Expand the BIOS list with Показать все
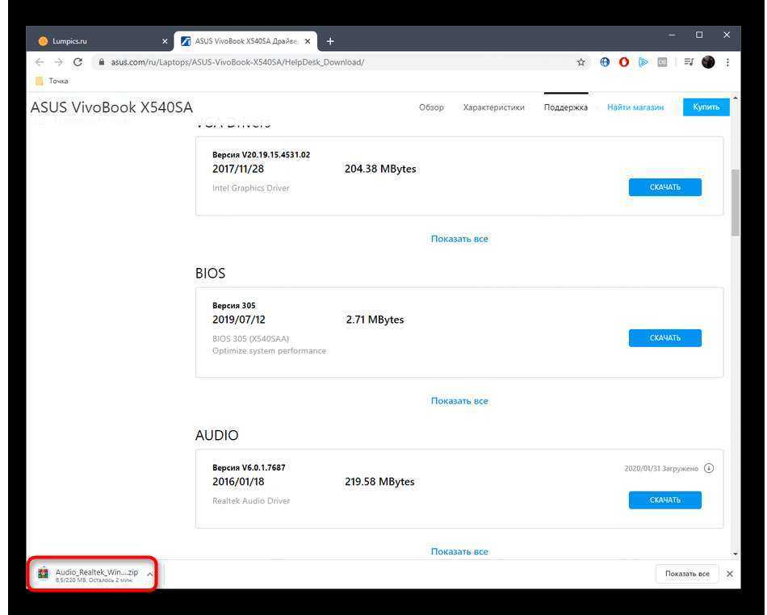Image resolution: width=767 pixels, height=615 pixels. coord(459,401)
